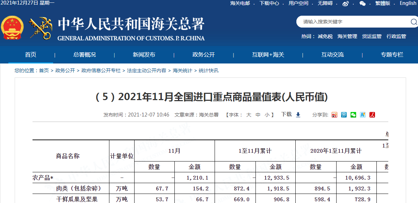The image size is (418, 203).
Task: Share article to Tencent Weibo
Action: [344, 115]
